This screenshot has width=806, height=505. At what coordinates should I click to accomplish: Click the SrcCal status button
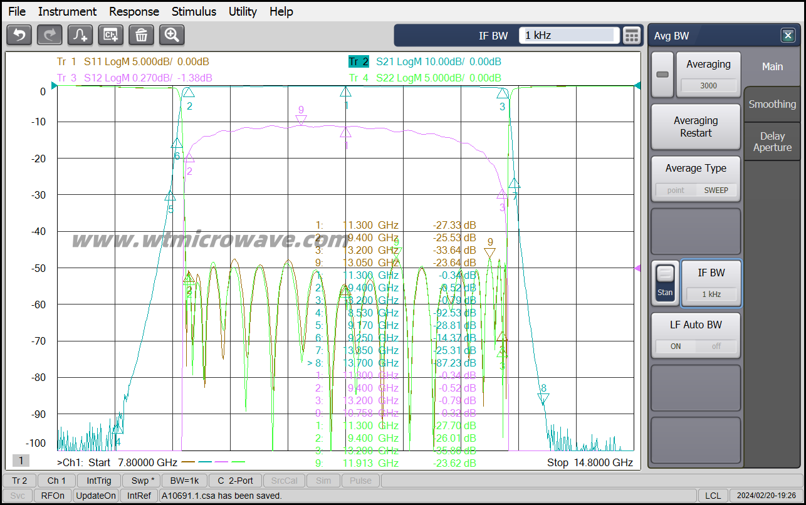[x=285, y=481]
